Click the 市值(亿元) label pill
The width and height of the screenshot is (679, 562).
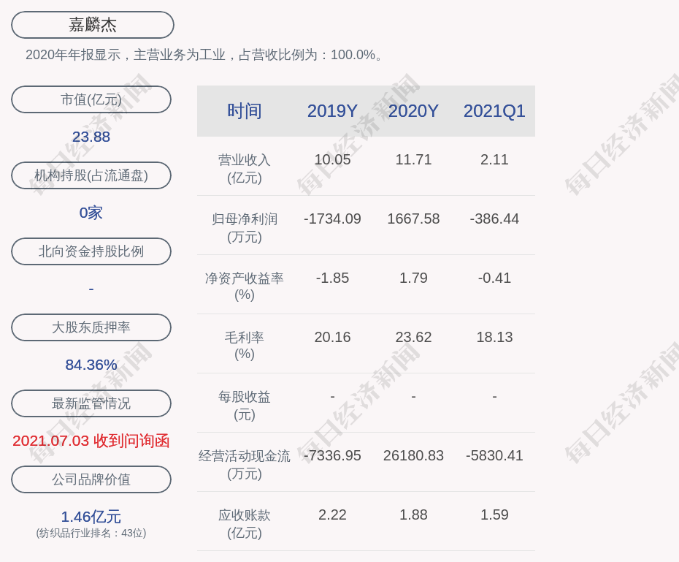pos(91,99)
